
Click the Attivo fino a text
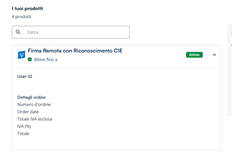[x=46, y=60]
